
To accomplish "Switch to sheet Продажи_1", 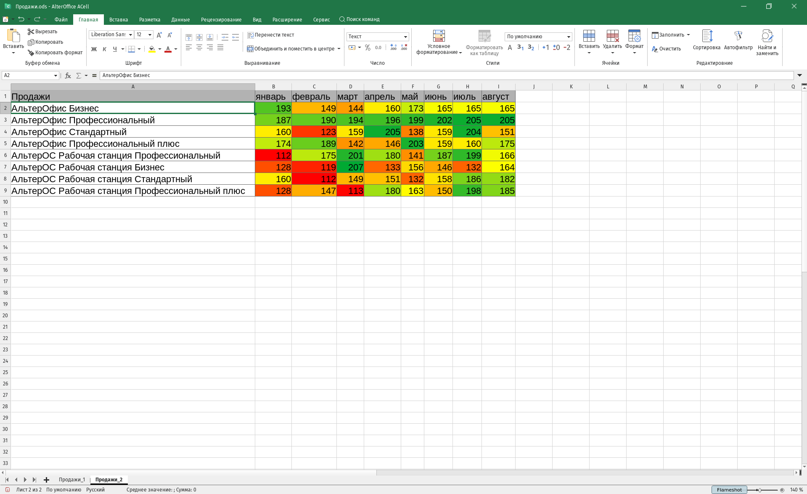I will pos(72,480).
